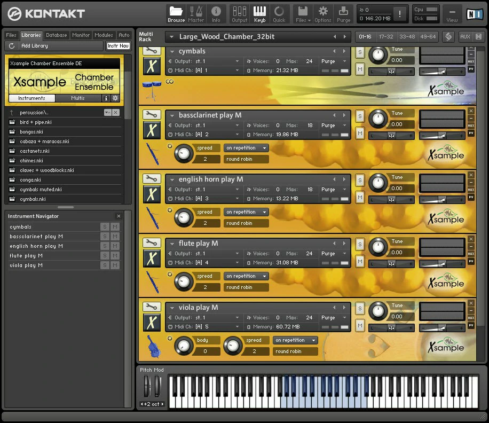The height and width of the screenshot is (423, 489).
Task: Open the library gear settings icon
Action: coord(115,98)
